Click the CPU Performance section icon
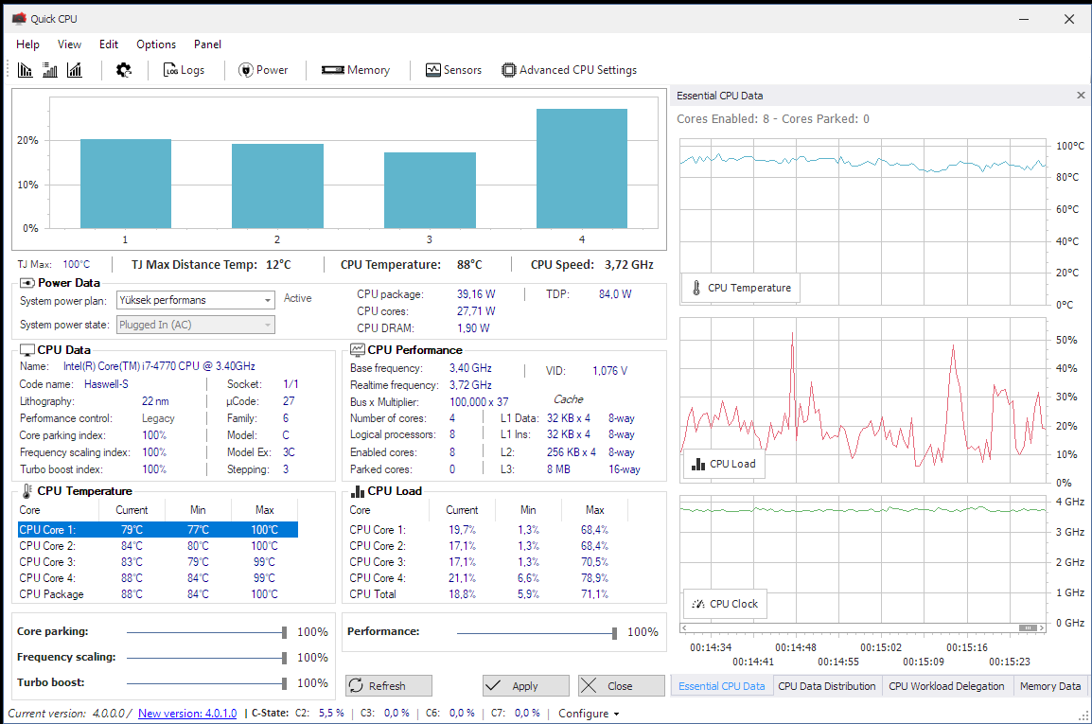Screen dimensions: 1092x724 (x=358, y=350)
